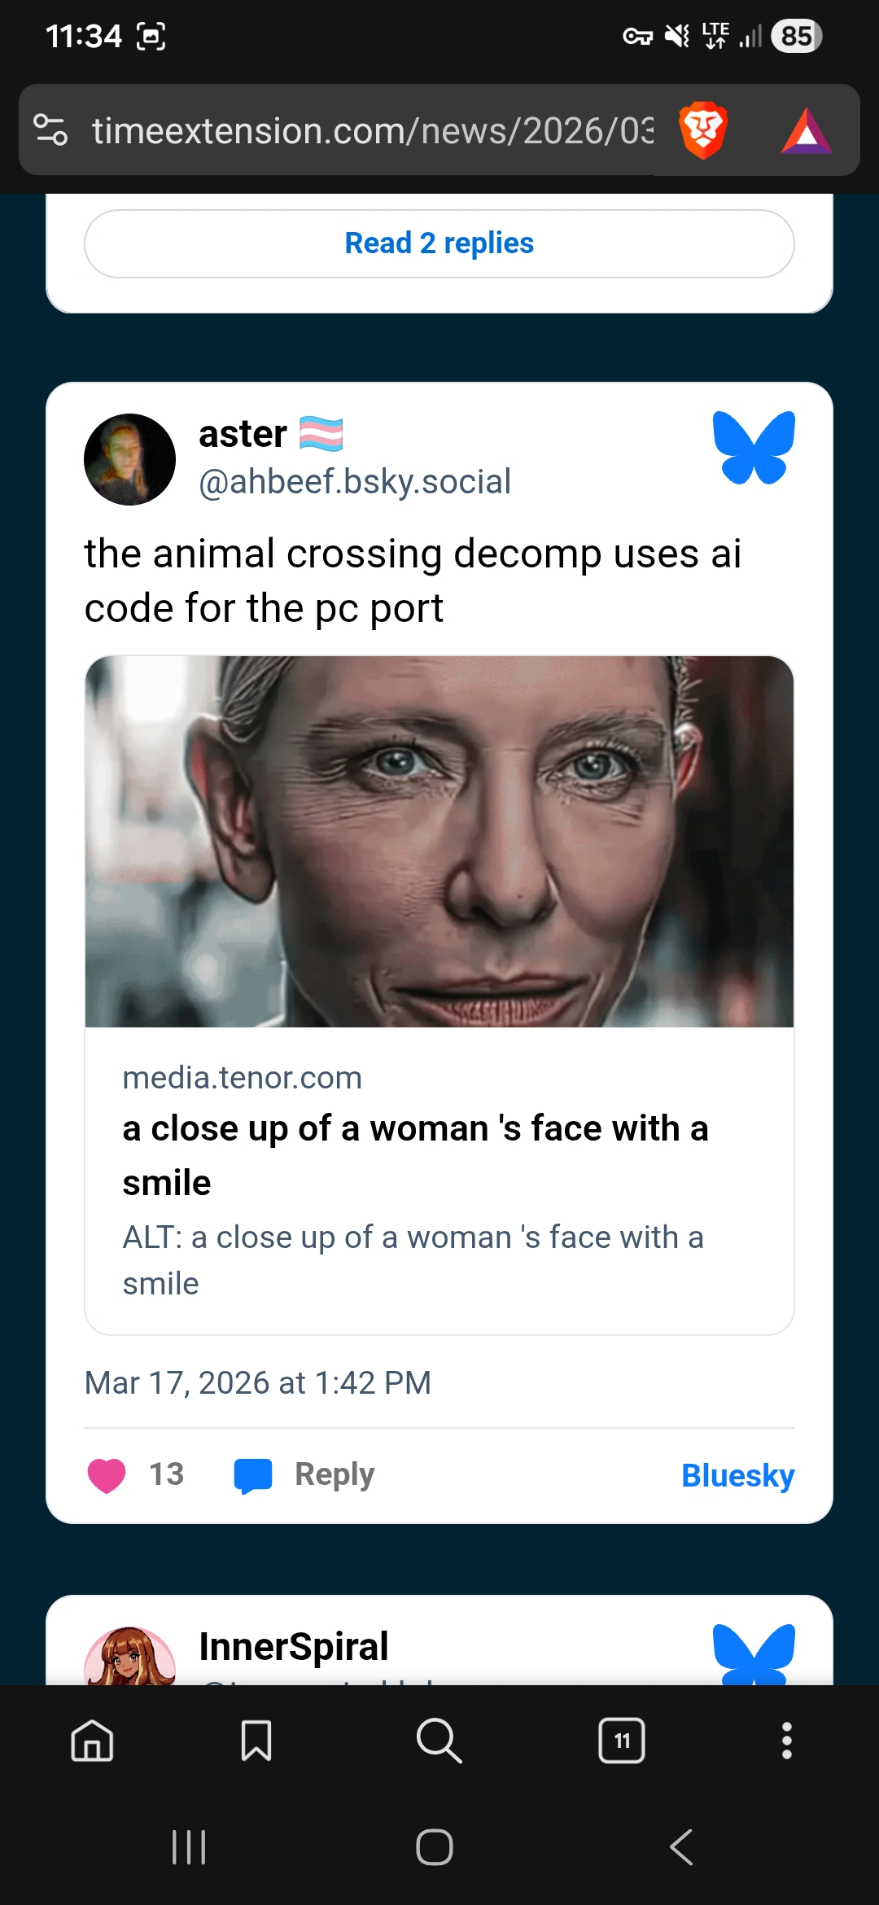This screenshot has height=1905, width=879.
Task: Open the Tenor GIF of woman's face
Action: (439, 841)
